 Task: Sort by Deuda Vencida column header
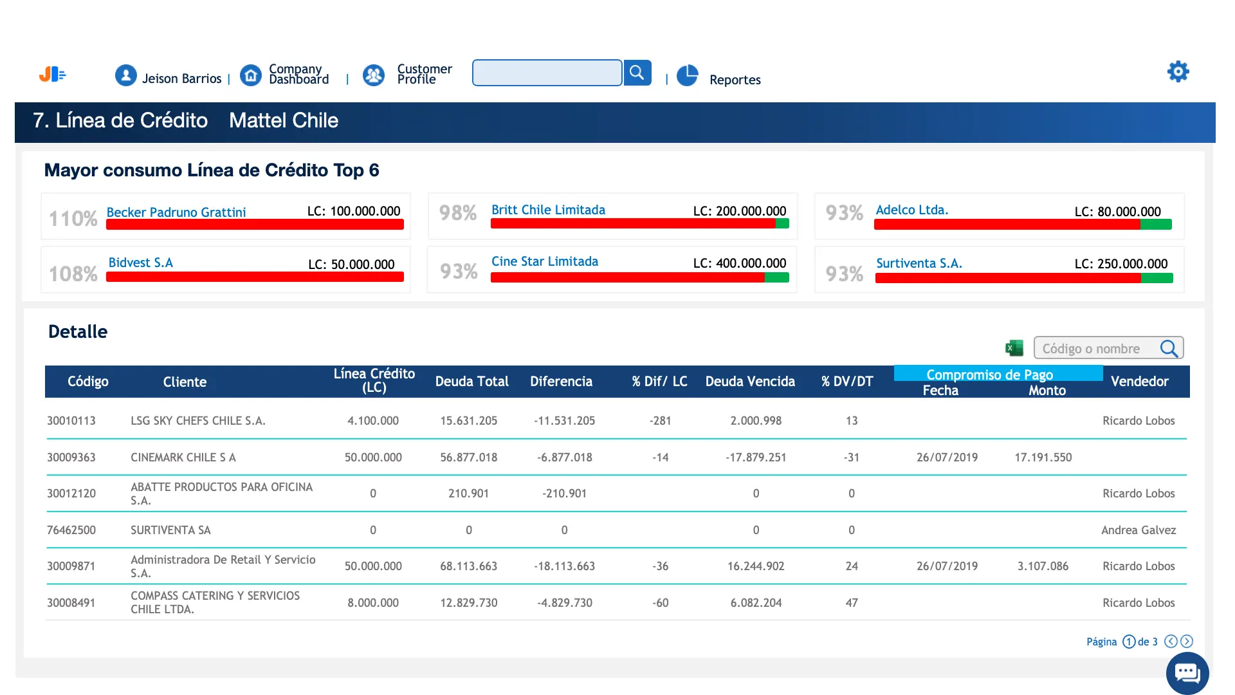click(x=750, y=381)
